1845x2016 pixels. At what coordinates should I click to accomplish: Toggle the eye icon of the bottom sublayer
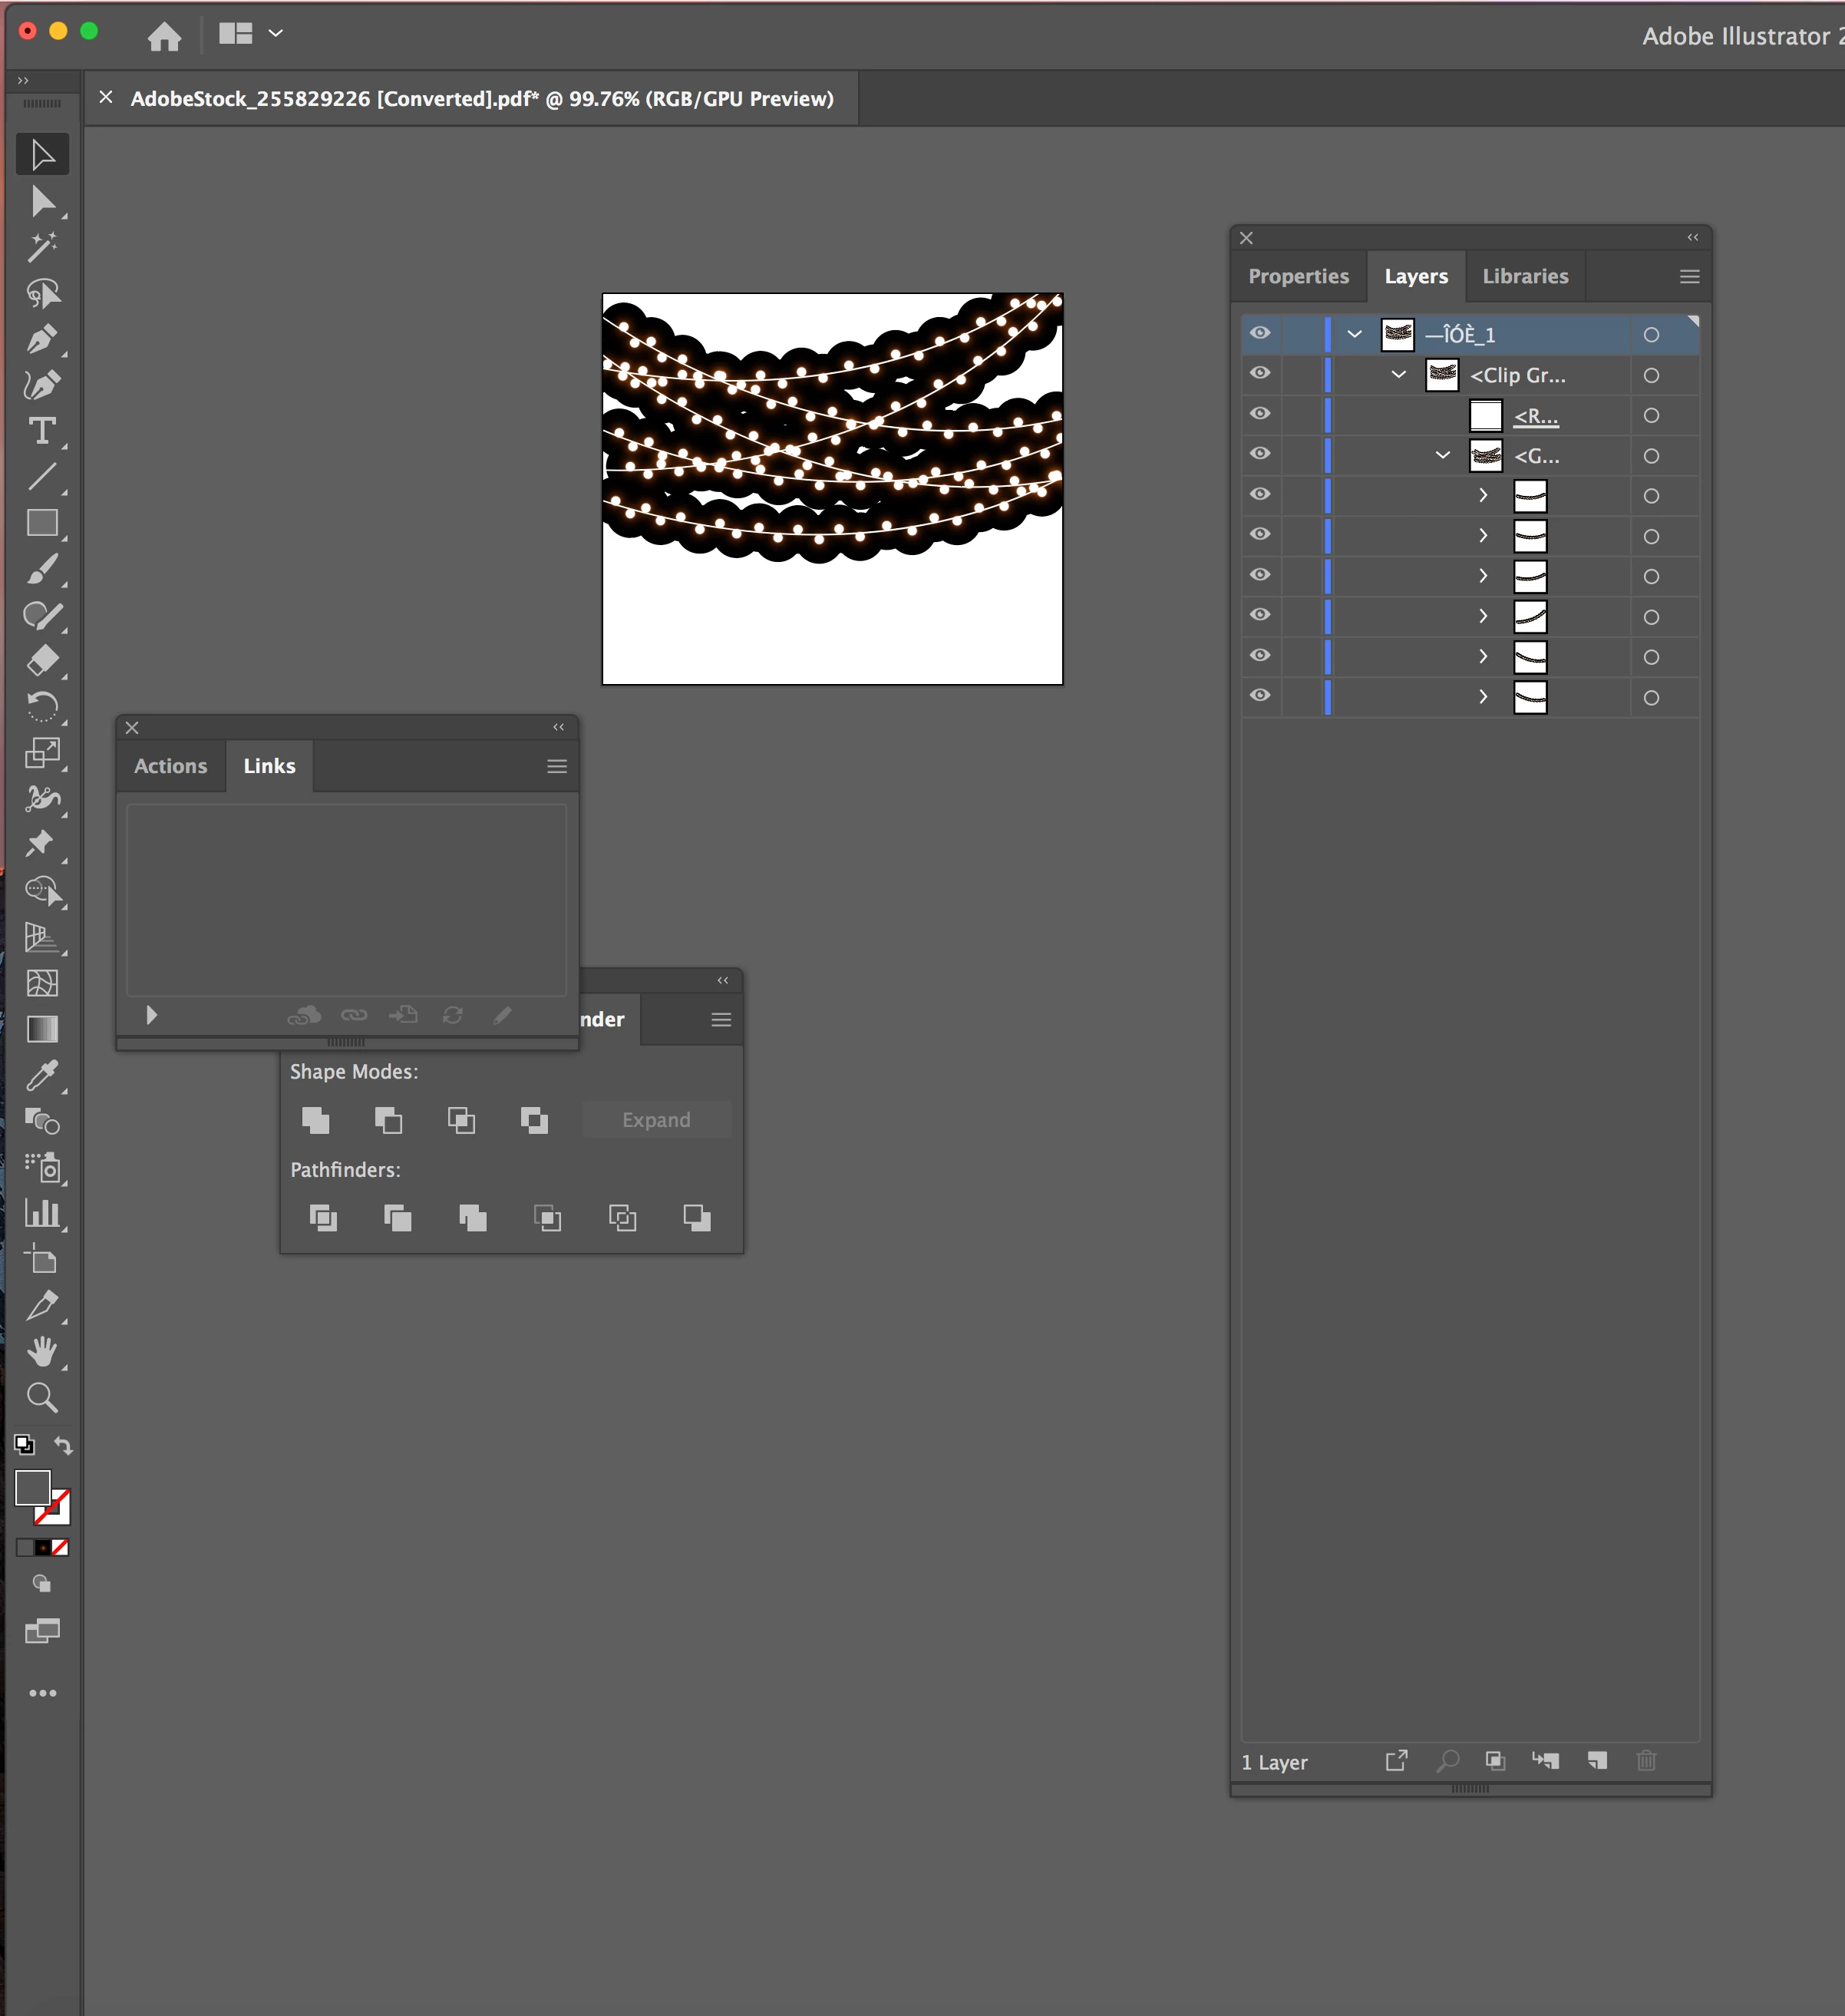[1260, 696]
